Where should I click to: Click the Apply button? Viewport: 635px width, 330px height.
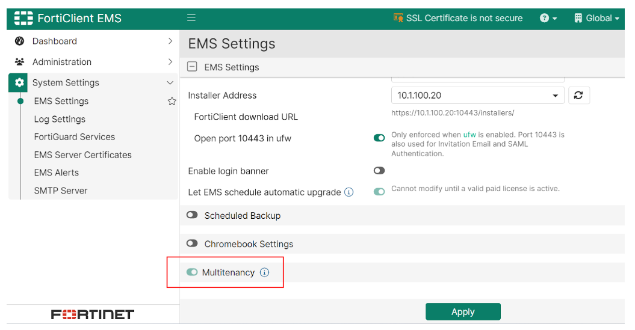[463, 312]
